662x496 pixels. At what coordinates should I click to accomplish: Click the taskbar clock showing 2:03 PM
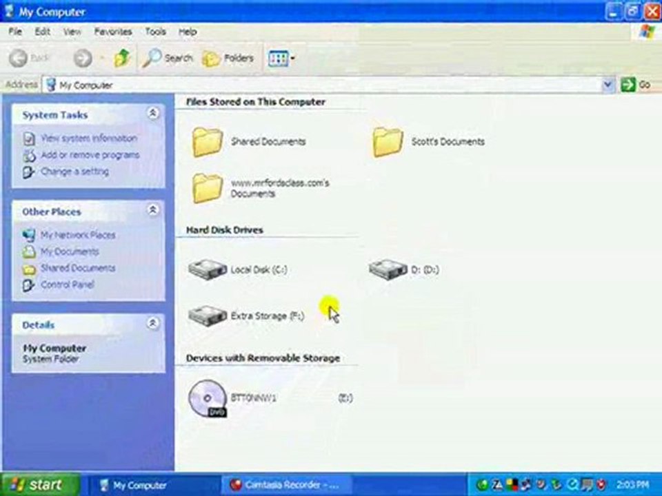[632, 484]
